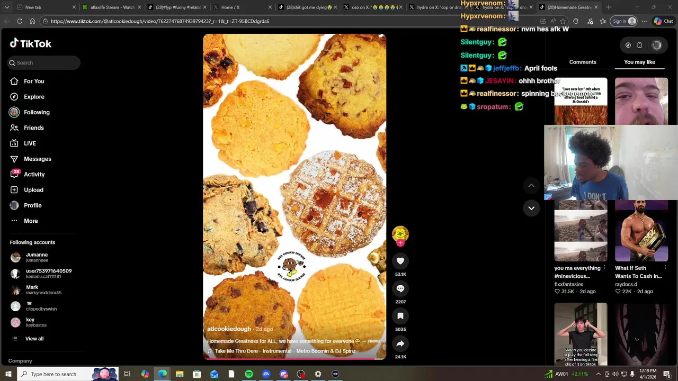Go to previous video arrow
The width and height of the screenshot is (678, 381).
coord(531,186)
